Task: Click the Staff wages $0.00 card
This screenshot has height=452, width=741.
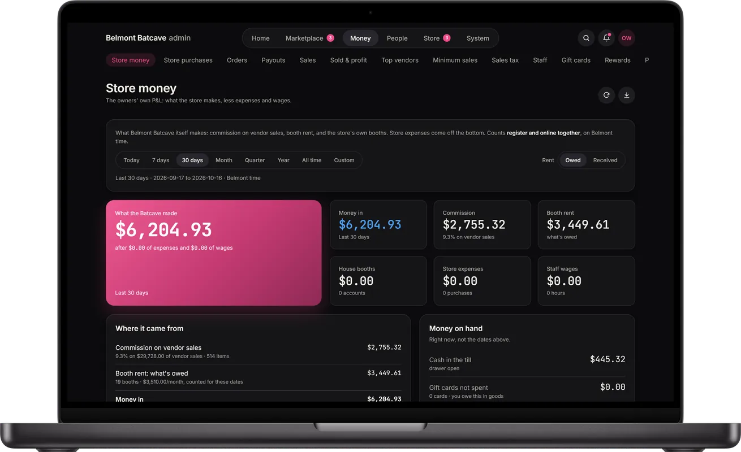Action: 587,281
